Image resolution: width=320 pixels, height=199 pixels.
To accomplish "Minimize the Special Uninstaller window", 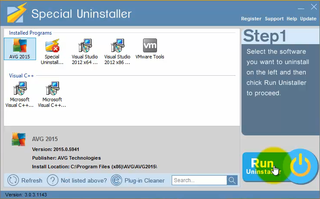I will 301,9.
